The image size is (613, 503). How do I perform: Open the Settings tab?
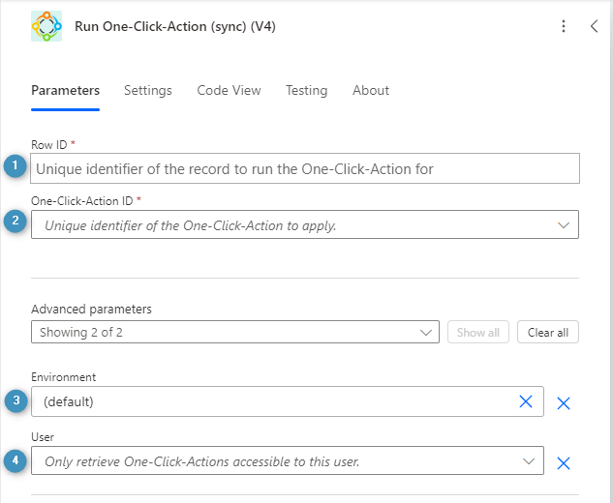(148, 90)
